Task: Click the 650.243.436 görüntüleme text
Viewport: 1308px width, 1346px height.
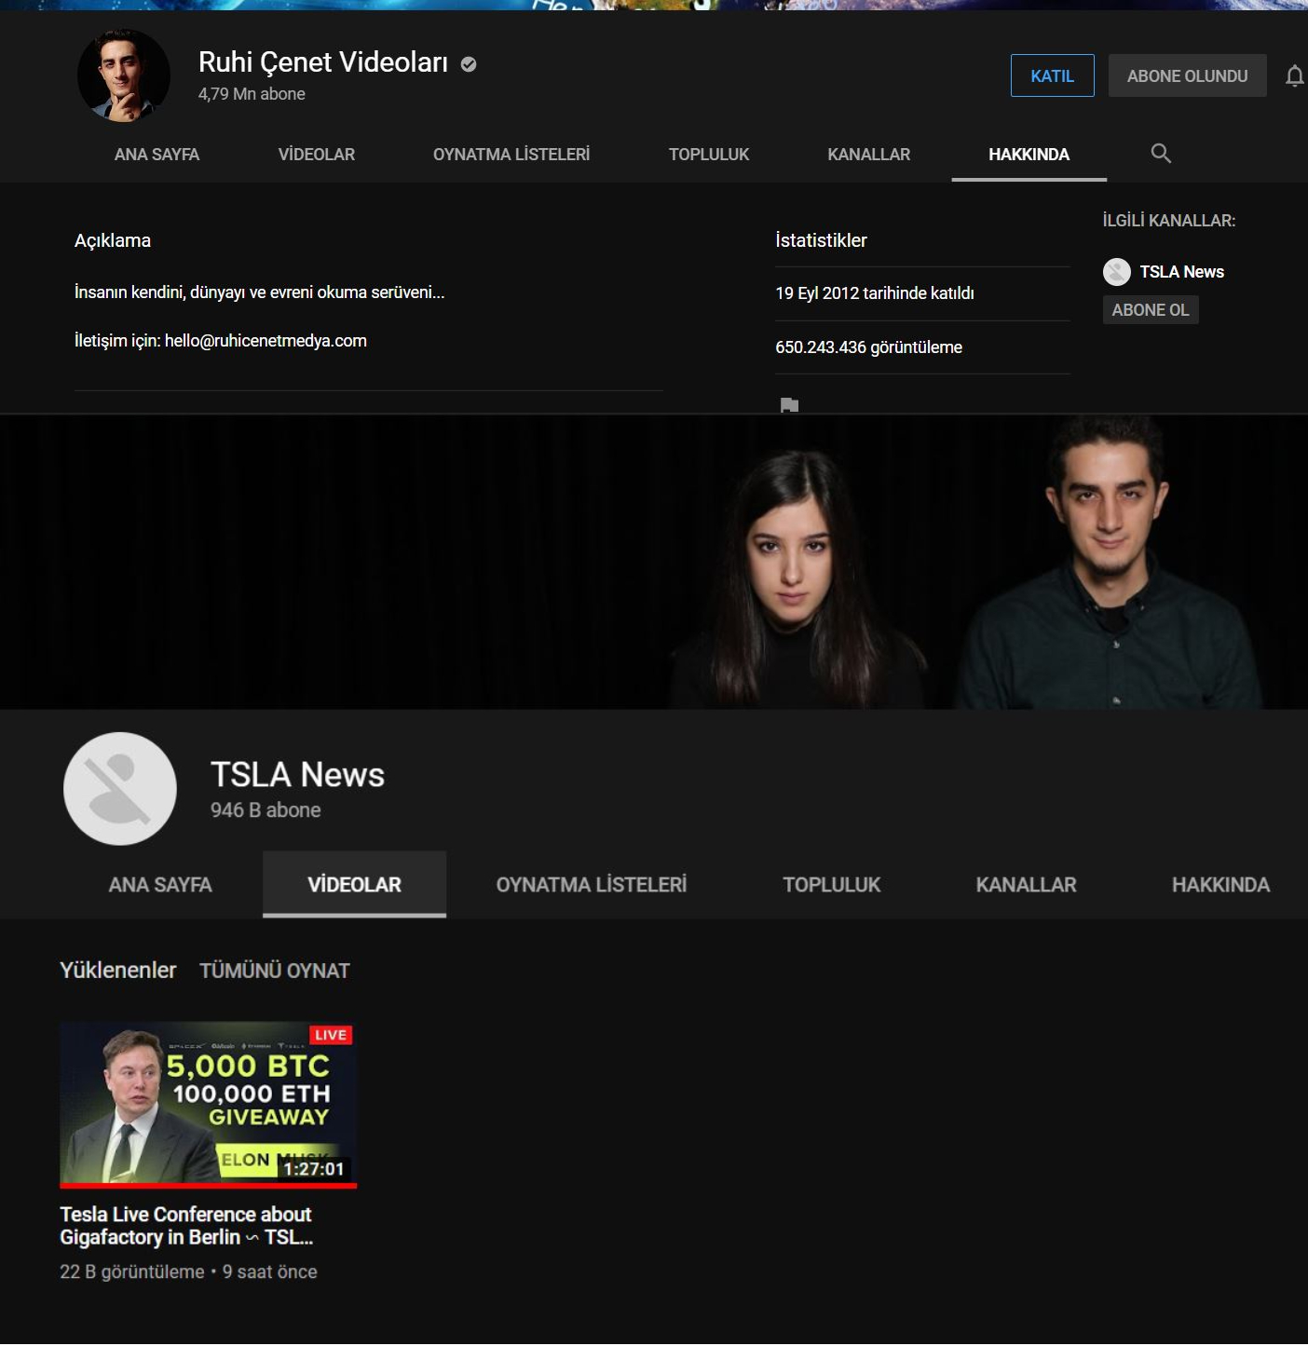Action: [868, 347]
